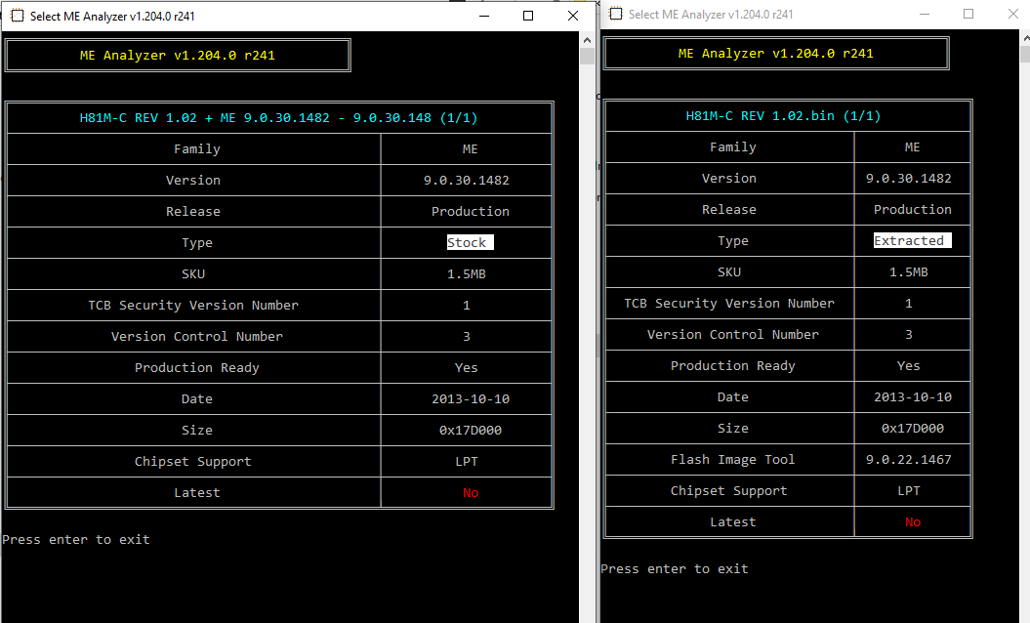Viewport: 1030px width, 623px height.
Task: Click 'Press enter to exit' in the right window
Action: (675, 569)
